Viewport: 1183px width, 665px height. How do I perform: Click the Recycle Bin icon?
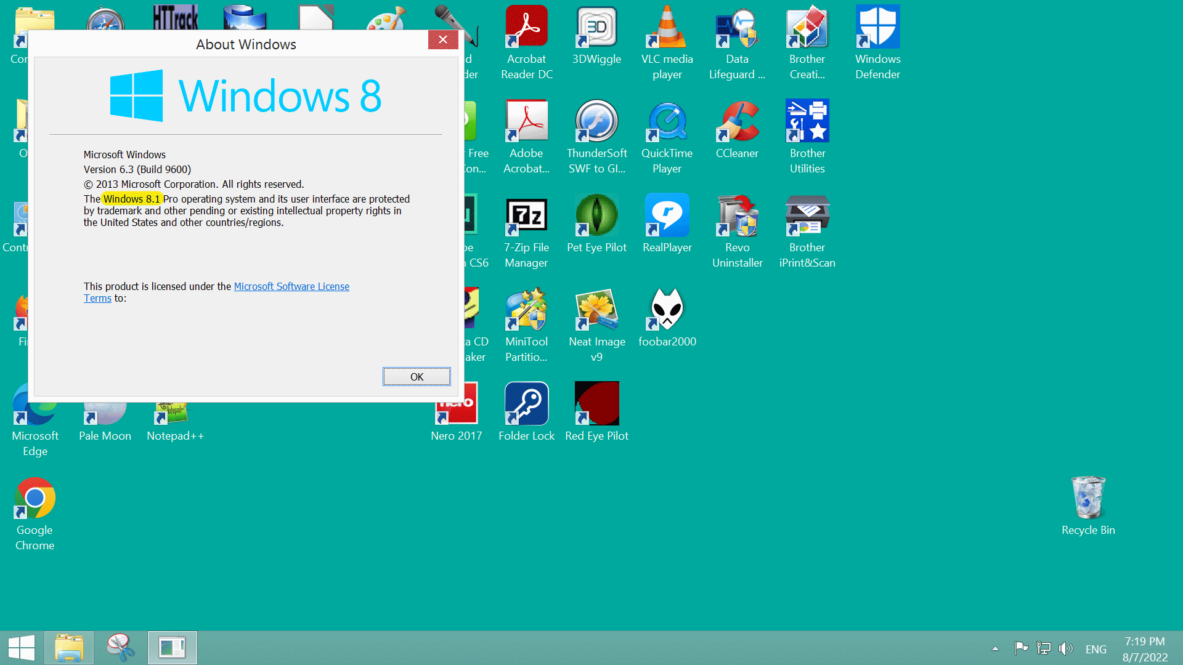1088,506
